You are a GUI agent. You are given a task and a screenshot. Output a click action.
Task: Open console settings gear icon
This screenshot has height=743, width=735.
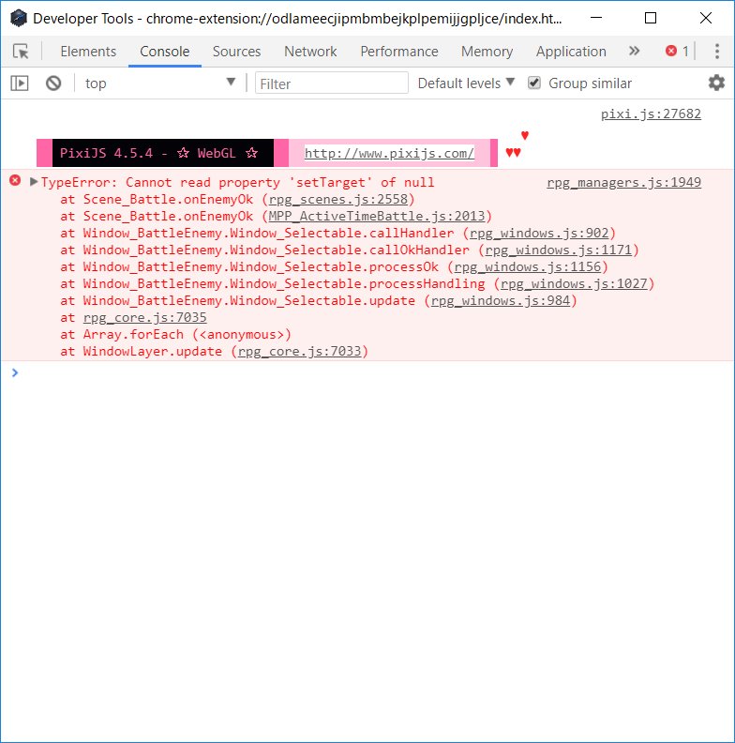(716, 83)
